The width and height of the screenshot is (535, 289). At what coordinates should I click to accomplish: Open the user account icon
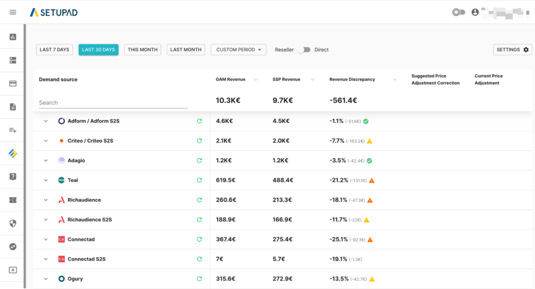coord(475,13)
